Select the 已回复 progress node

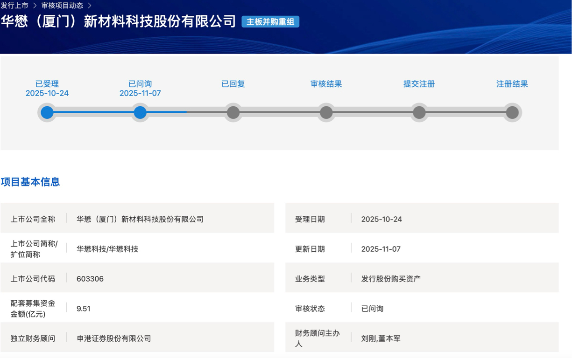(233, 112)
